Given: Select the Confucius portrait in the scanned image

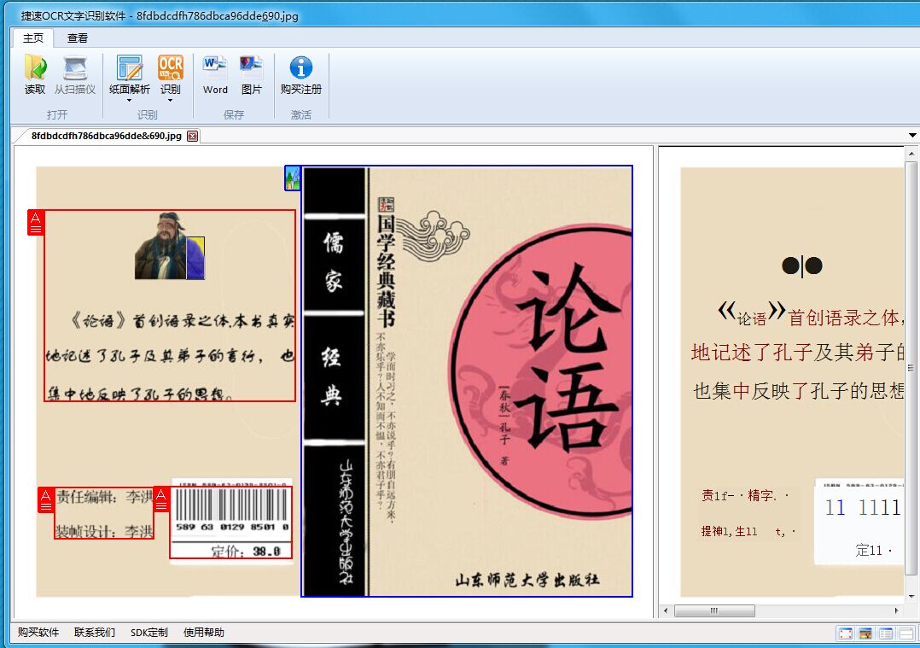Looking at the screenshot, I should 170,246.
